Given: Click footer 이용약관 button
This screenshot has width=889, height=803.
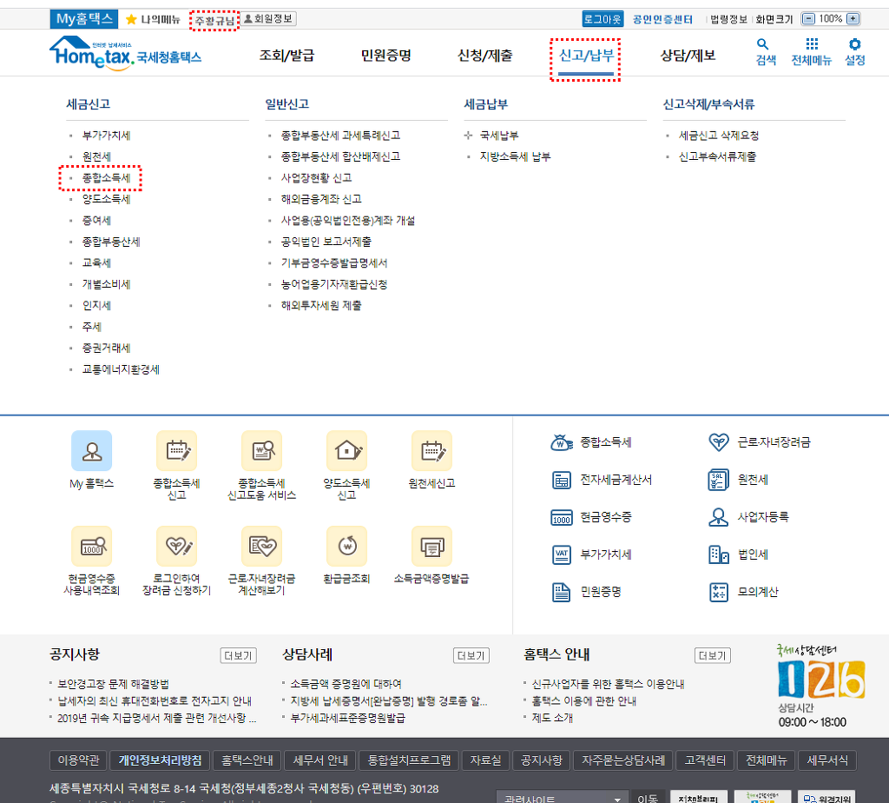Looking at the screenshot, I should pyautogui.click(x=78, y=760).
